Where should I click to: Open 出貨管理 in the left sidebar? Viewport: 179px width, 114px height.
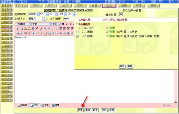click(6, 30)
